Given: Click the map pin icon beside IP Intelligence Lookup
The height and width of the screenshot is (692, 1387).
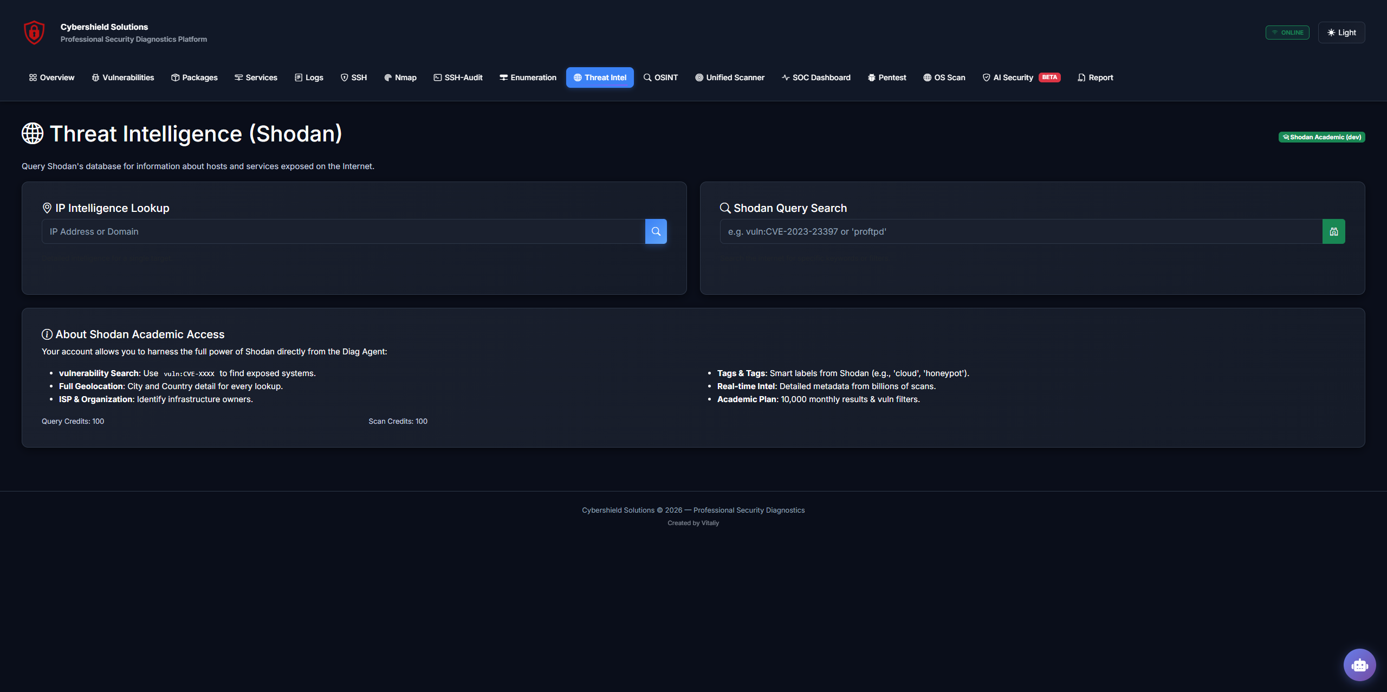Looking at the screenshot, I should (x=48, y=208).
